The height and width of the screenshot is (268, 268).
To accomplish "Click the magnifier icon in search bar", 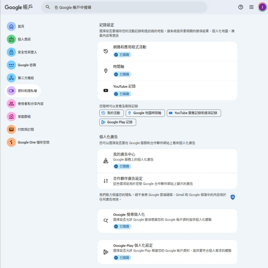I will 48,7.
